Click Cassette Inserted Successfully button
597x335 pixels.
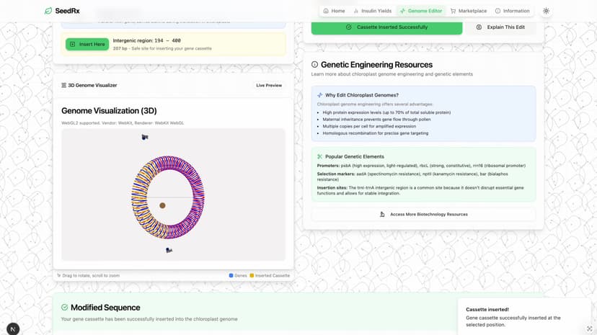click(x=386, y=27)
